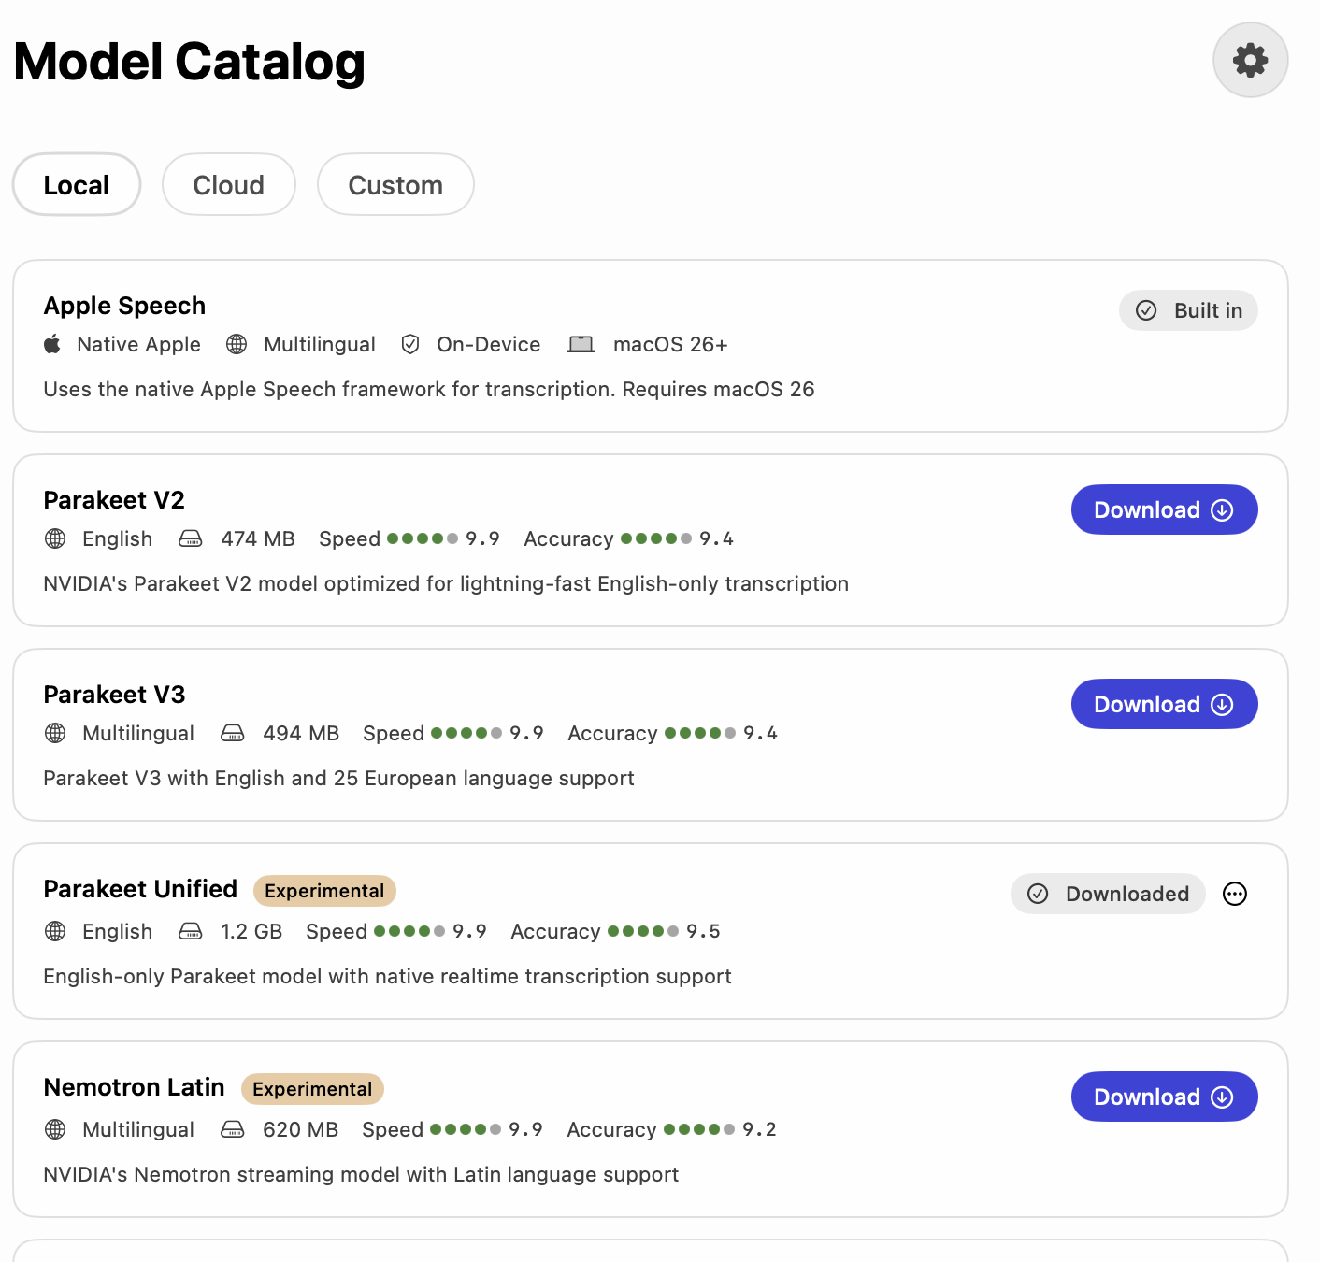This screenshot has width=1320, height=1262.
Task: Click the Parakeet V3 description about 25 European languages
Action: pyautogui.click(x=338, y=778)
